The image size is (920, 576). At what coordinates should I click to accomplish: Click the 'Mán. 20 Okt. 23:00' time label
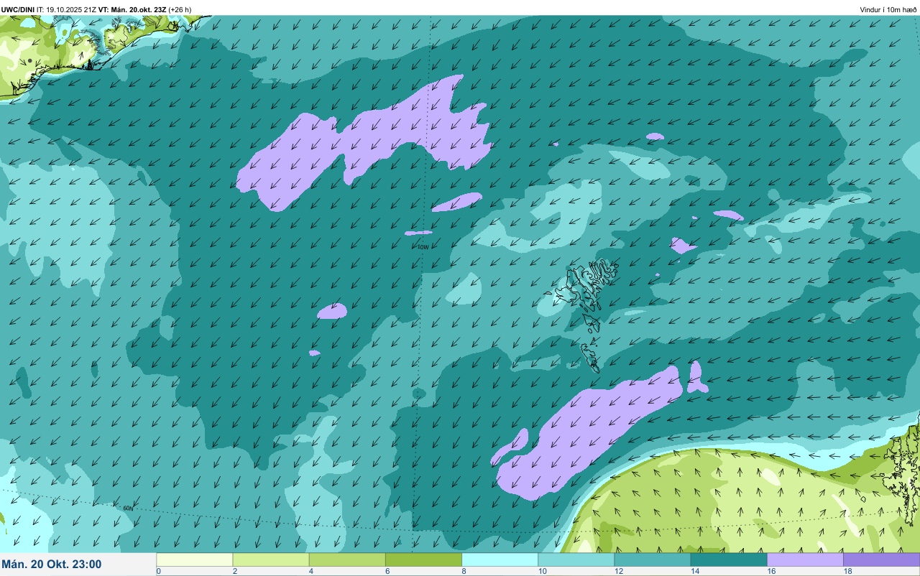(52, 565)
